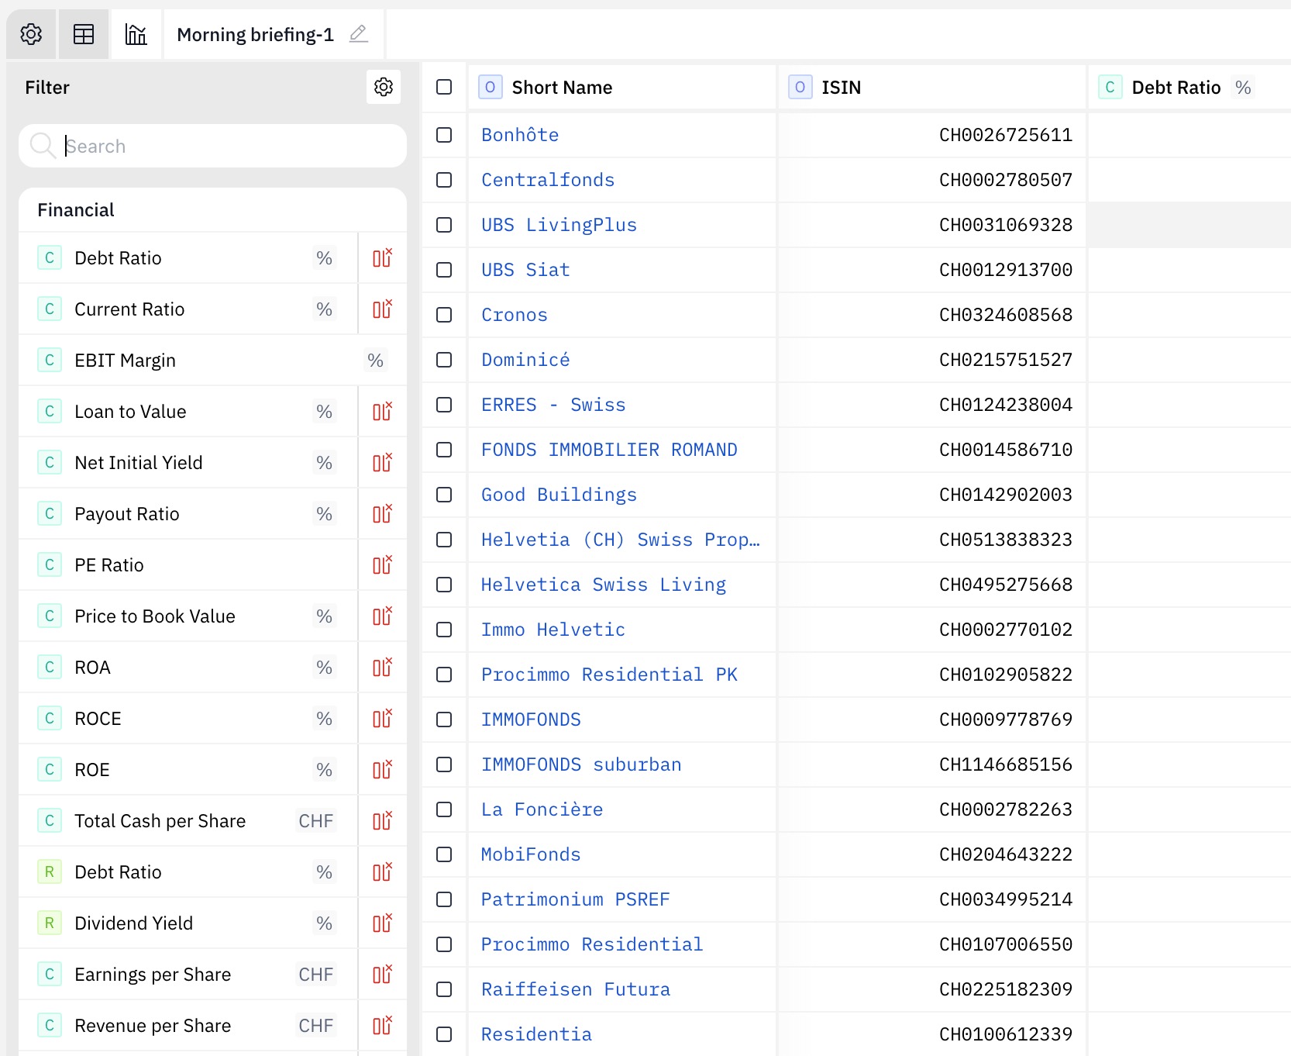The width and height of the screenshot is (1291, 1056).
Task: Click the red column icon for the R Debt Ratio row
Action: pos(382,872)
